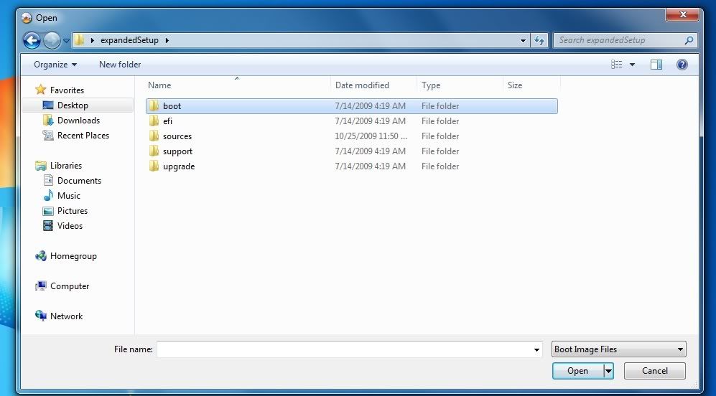The image size is (716, 396).
Task: Click the Network icon in the sidebar
Action: pos(41,316)
